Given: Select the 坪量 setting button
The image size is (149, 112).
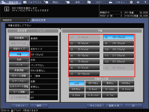Looking at the screenshot, I should click(19, 54).
